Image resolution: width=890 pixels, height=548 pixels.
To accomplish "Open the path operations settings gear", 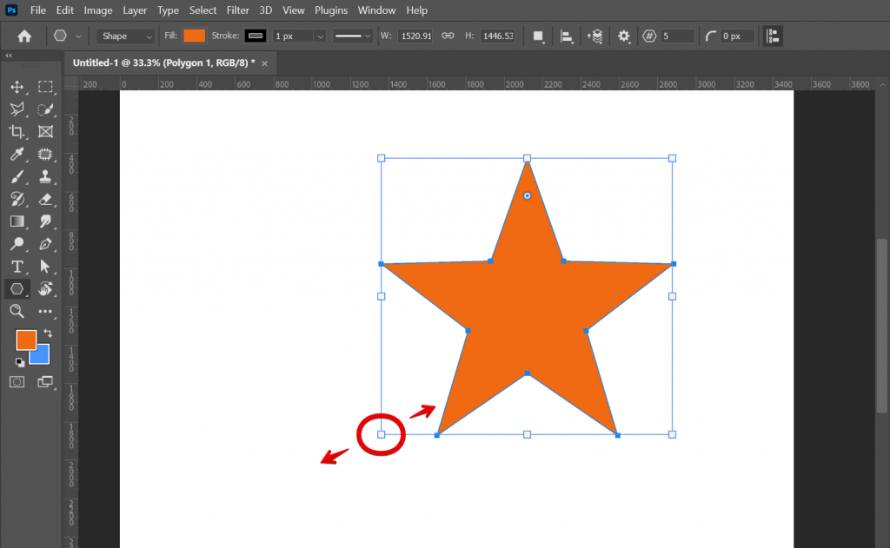I will point(624,36).
